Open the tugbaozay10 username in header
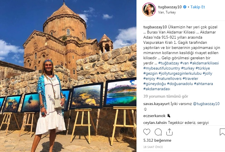The height and width of the screenshot is (152, 225). click(170, 7)
